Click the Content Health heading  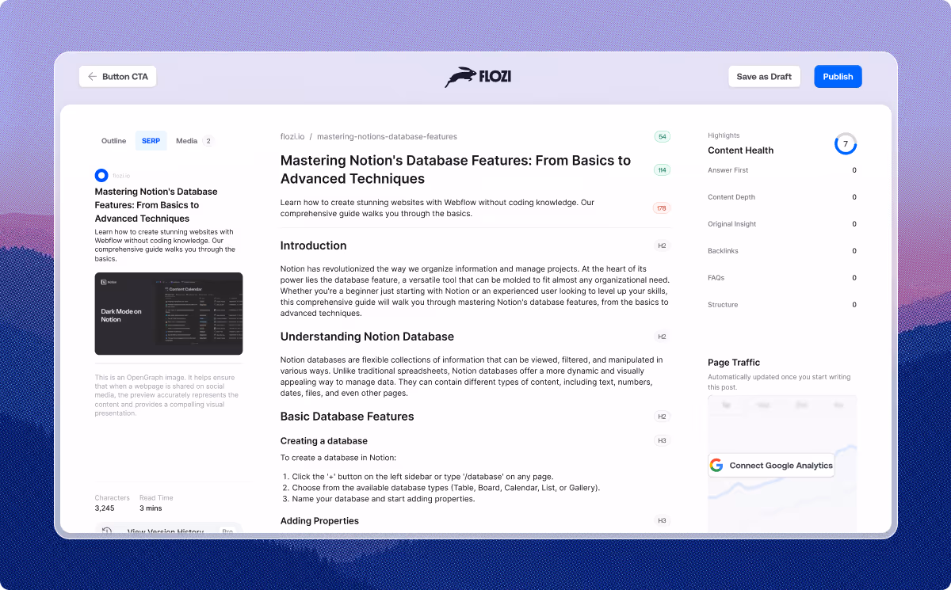[740, 150]
